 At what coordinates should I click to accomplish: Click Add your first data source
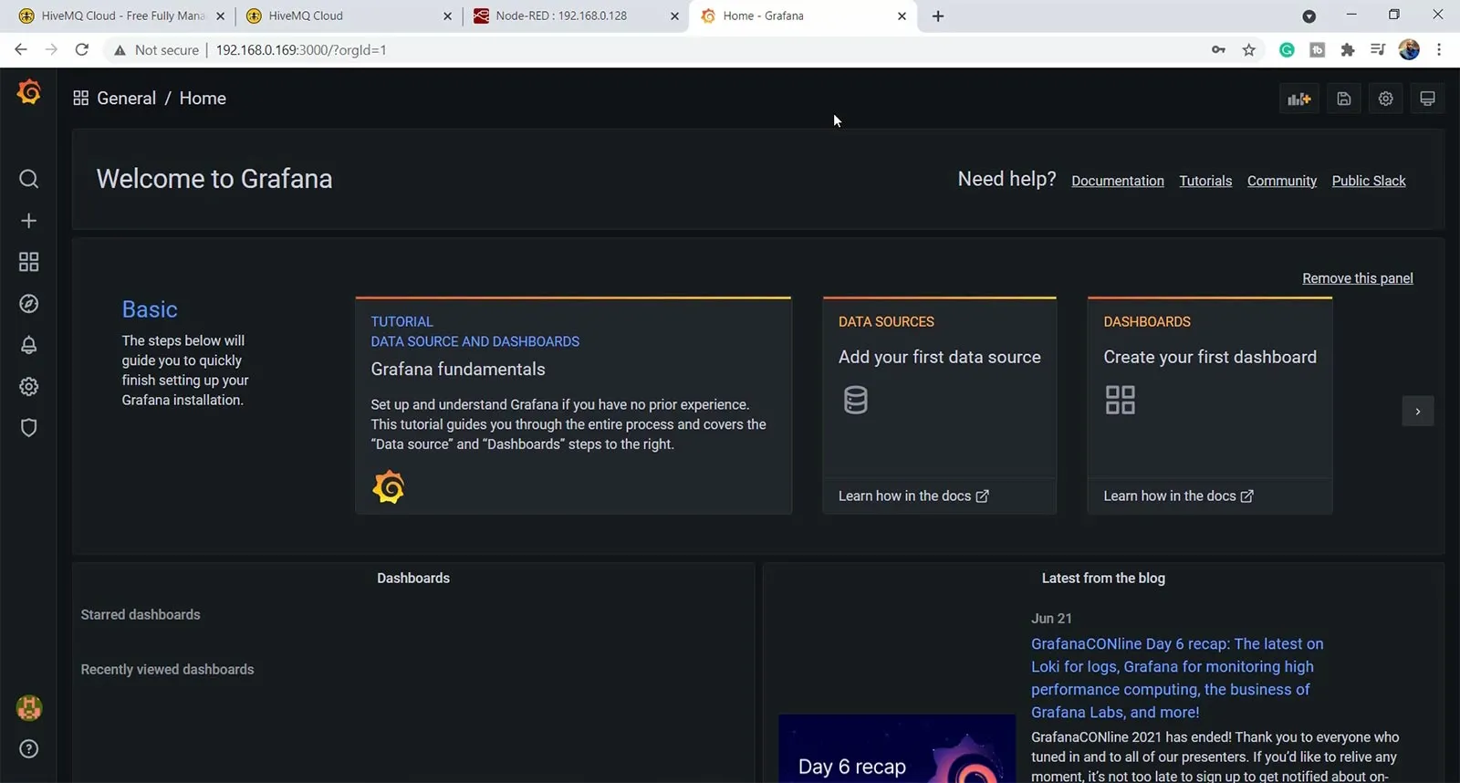(940, 357)
